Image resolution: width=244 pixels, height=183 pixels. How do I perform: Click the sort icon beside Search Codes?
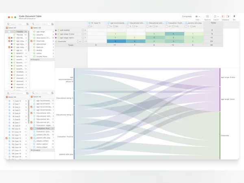tap(28, 24)
